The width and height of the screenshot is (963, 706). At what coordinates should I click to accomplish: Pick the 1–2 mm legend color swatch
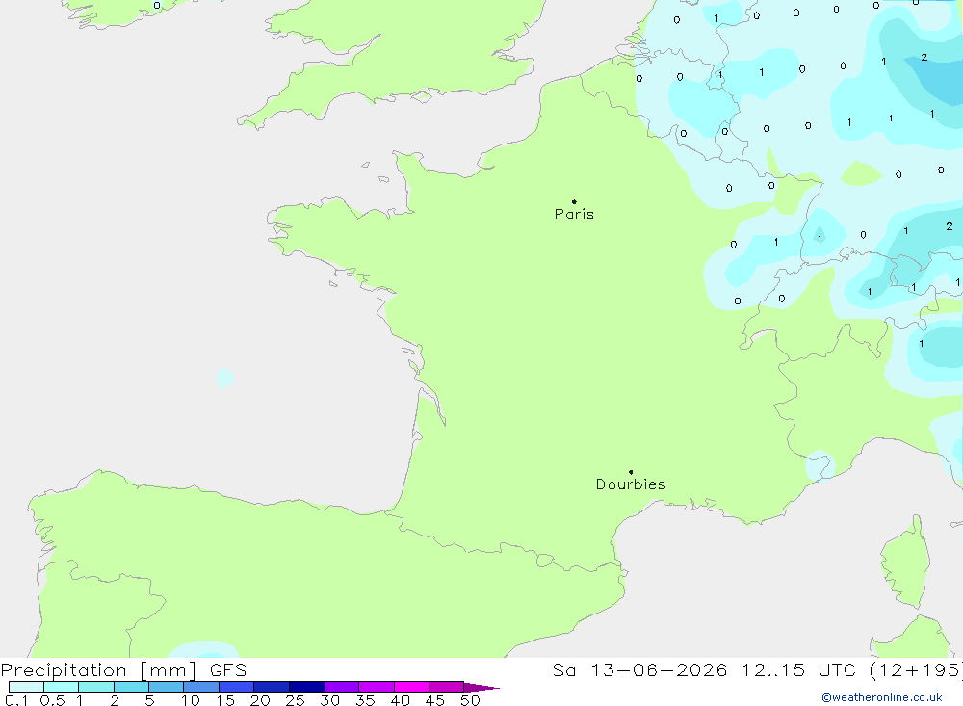[x=96, y=687]
